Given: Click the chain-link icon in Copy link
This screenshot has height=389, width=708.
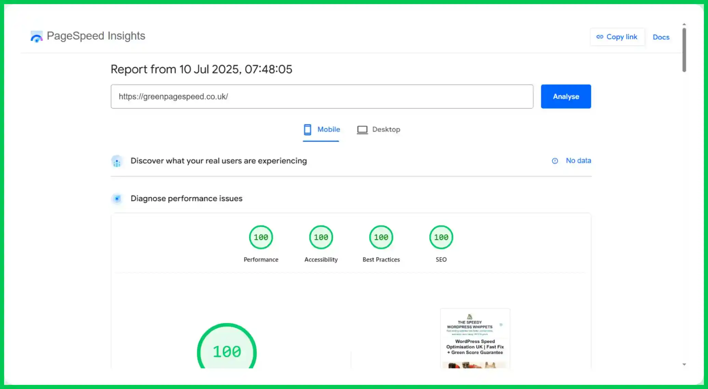Looking at the screenshot, I should pyautogui.click(x=600, y=37).
